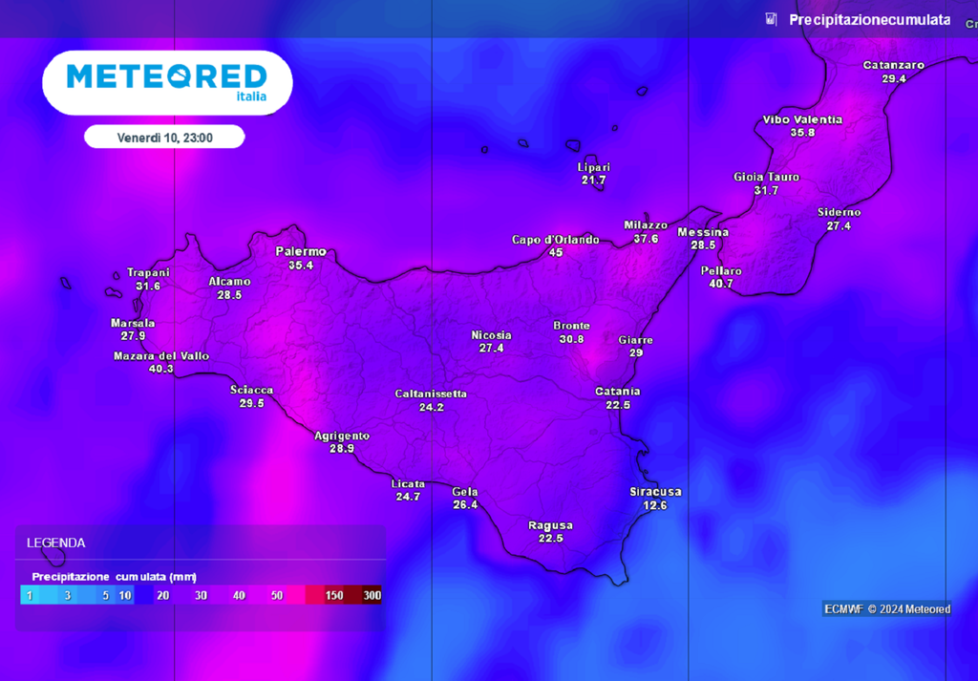Select the Venerdì 10, 23:00 time label
This screenshot has height=681, width=978.
click(x=164, y=138)
